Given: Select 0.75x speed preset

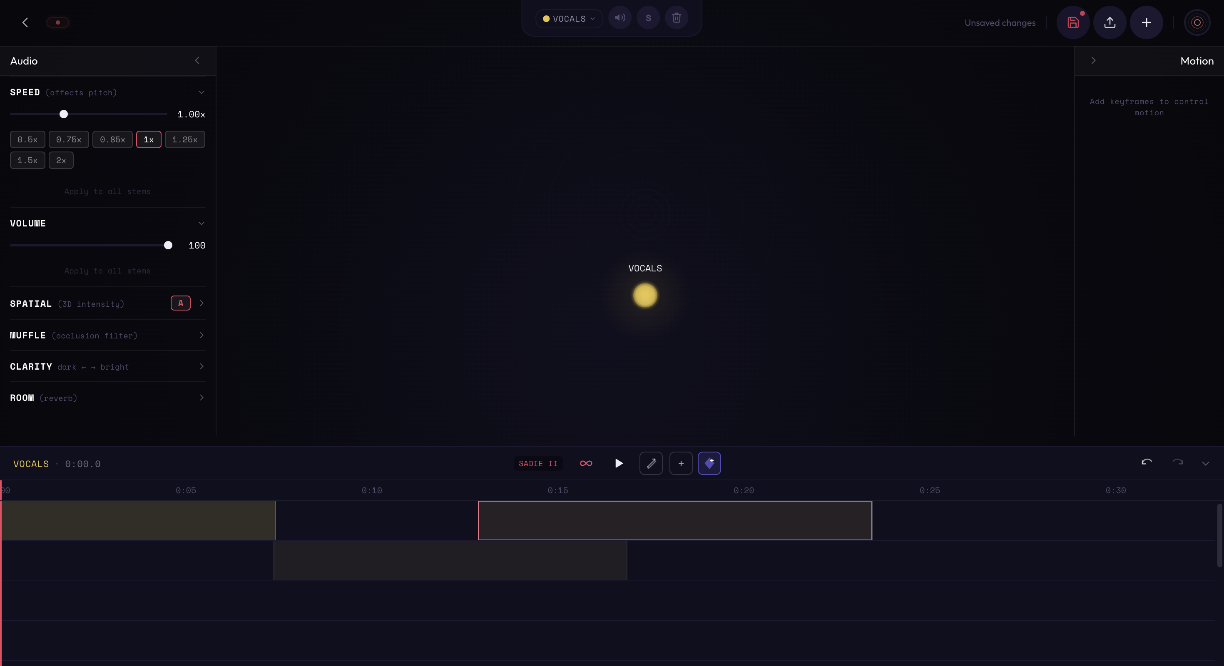Looking at the screenshot, I should (69, 140).
